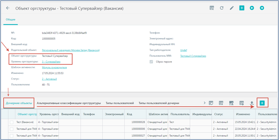Tick the checkbox for Тест (Вакансия) row
Image resolution: width=279 pixels, height=140 pixels.
pyautogui.click(x=12, y=122)
